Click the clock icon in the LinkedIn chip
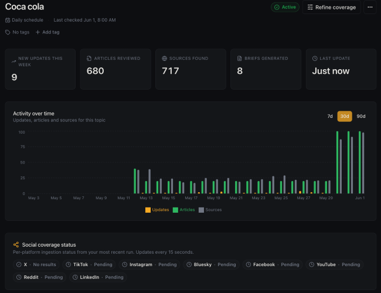Screen dimensions: 381x293 75,277
